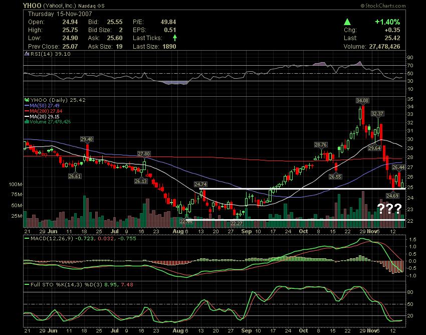Click the (Yahoo!, Inc.) company name
Screen dimensions: 426x335
pyautogui.click(x=60, y=6)
